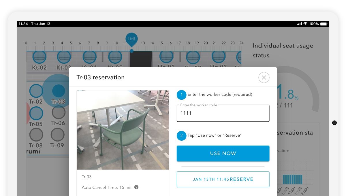Choose the Tr-09 seat marker

tap(57, 135)
